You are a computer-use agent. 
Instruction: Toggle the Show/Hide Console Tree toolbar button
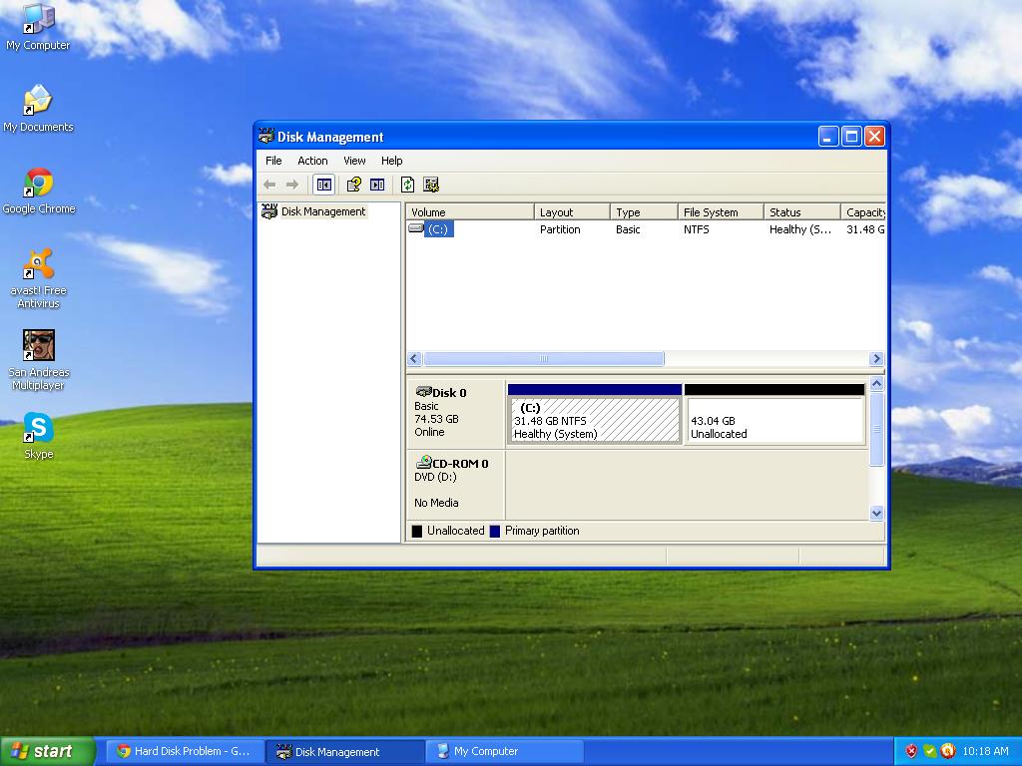[323, 185]
